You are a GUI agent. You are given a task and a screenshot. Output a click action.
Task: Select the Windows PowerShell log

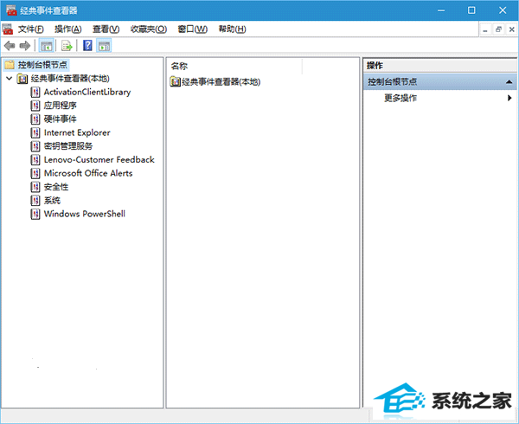point(85,214)
